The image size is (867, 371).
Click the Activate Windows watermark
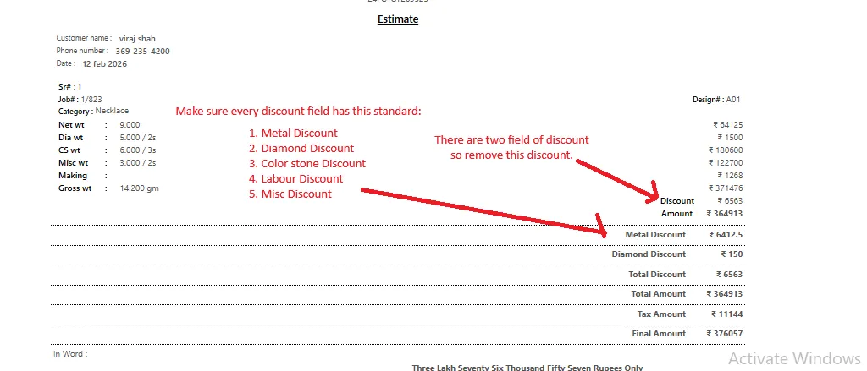pyautogui.click(x=794, y=358)
